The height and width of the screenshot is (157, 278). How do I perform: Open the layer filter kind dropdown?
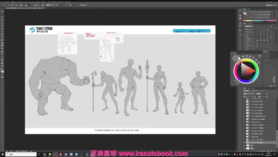[247, 91]
